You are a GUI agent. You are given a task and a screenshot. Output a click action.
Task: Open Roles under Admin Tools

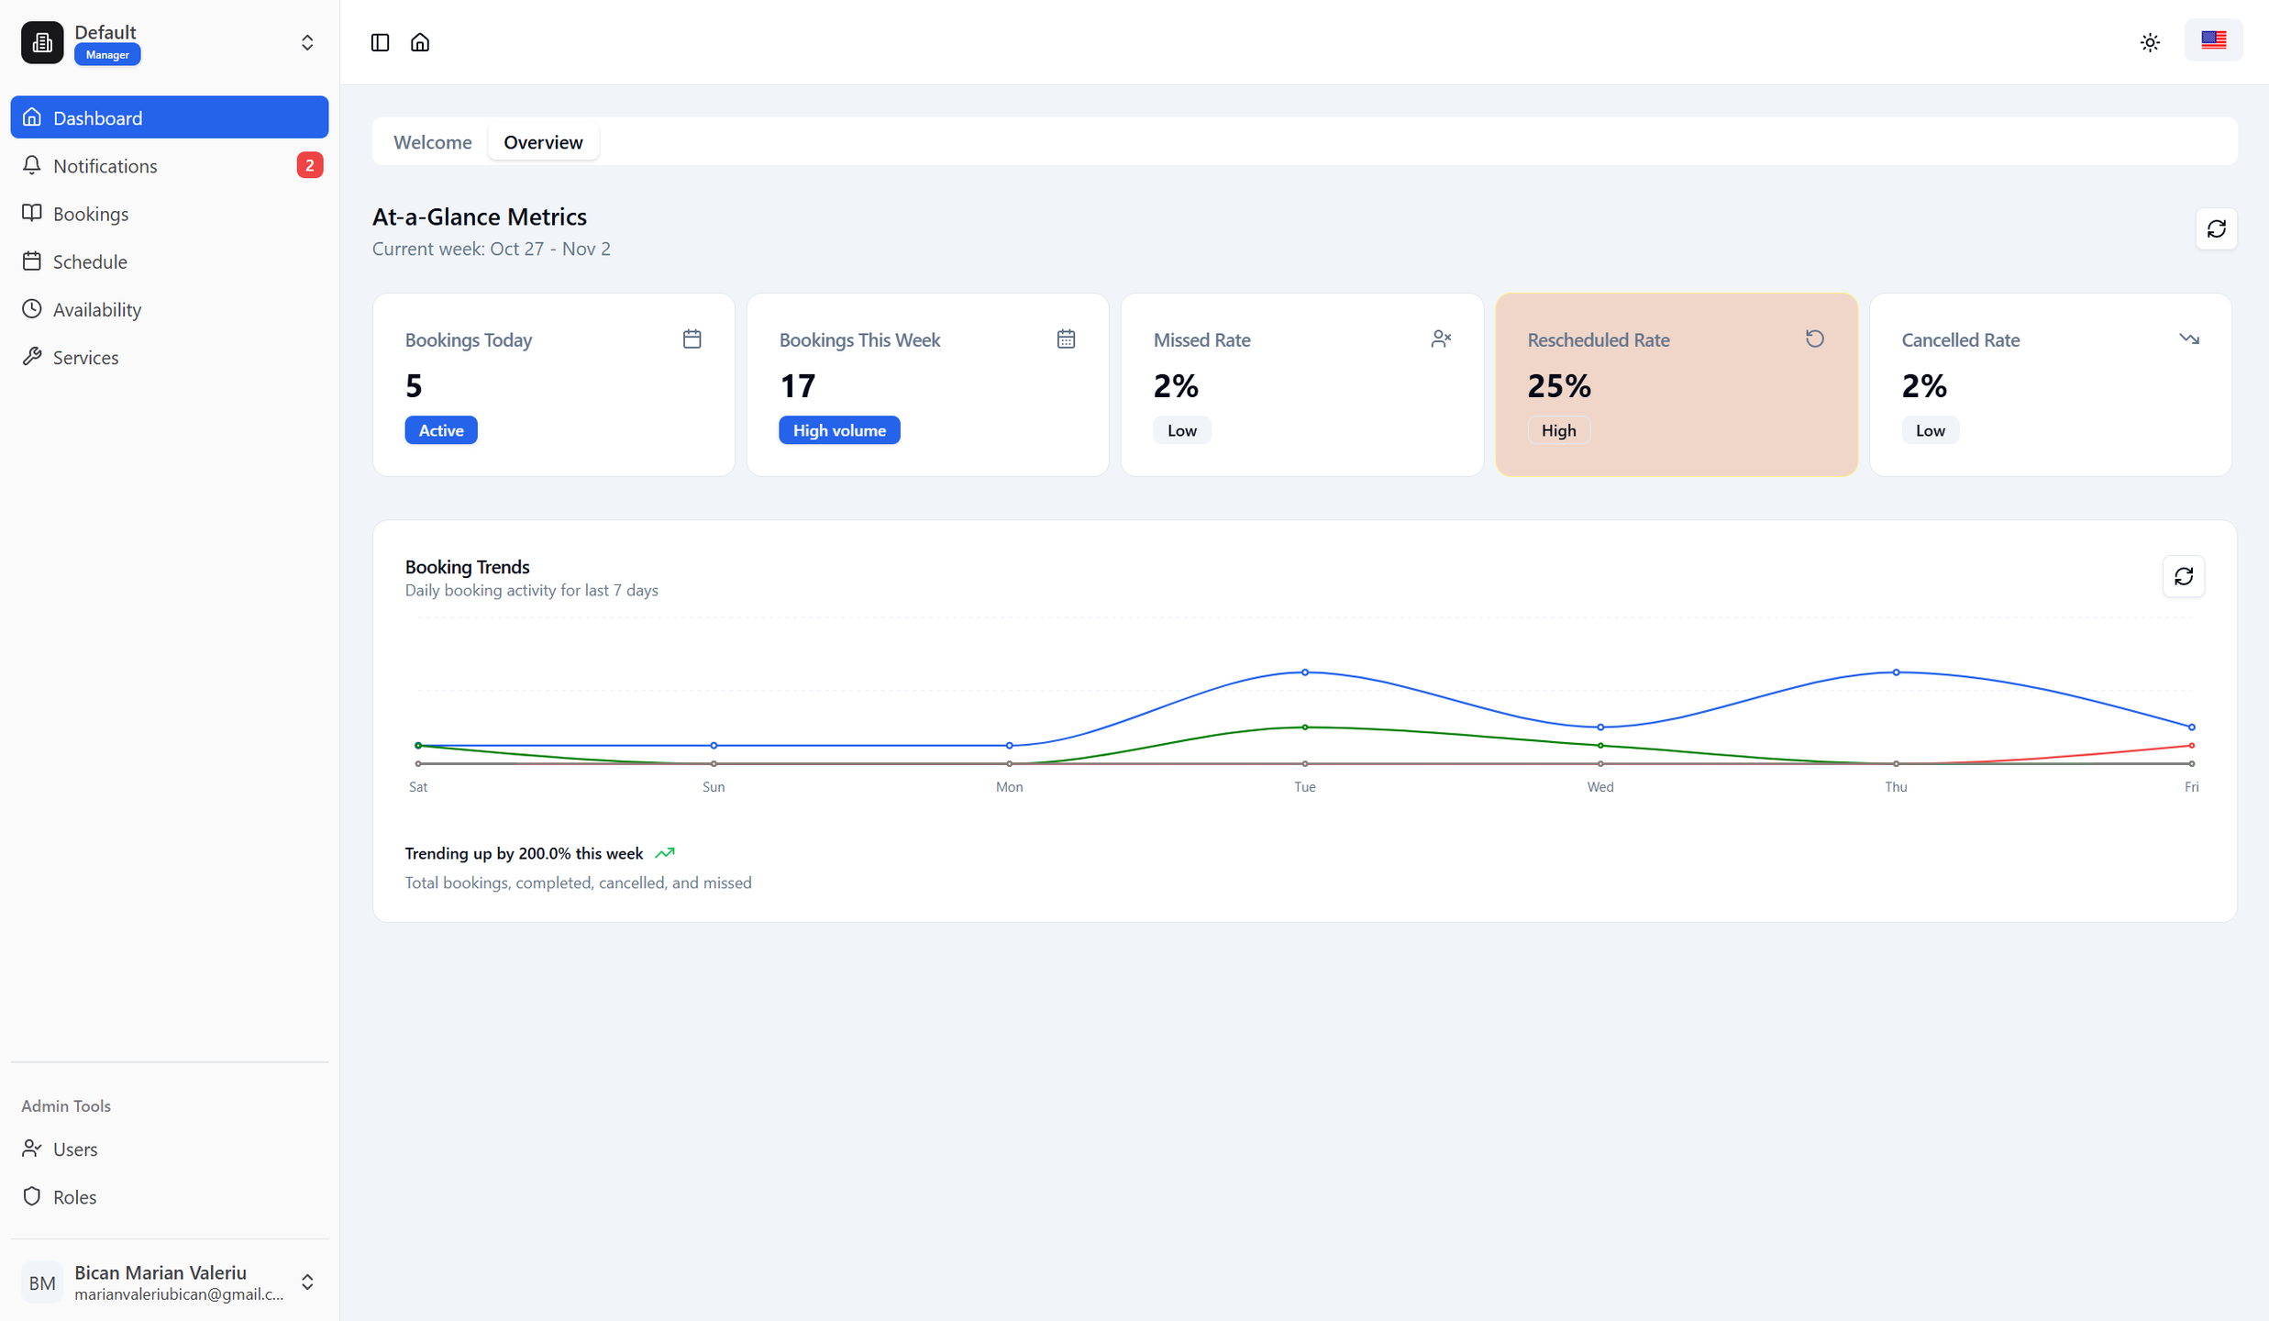74,1196
